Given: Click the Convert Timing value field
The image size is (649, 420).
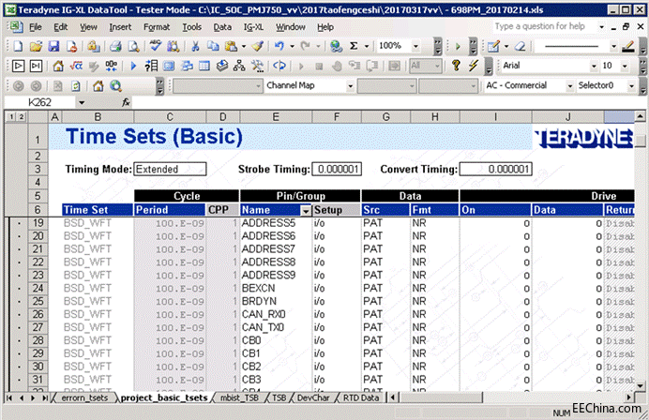Looking at the screenshot, I should 496,170.
